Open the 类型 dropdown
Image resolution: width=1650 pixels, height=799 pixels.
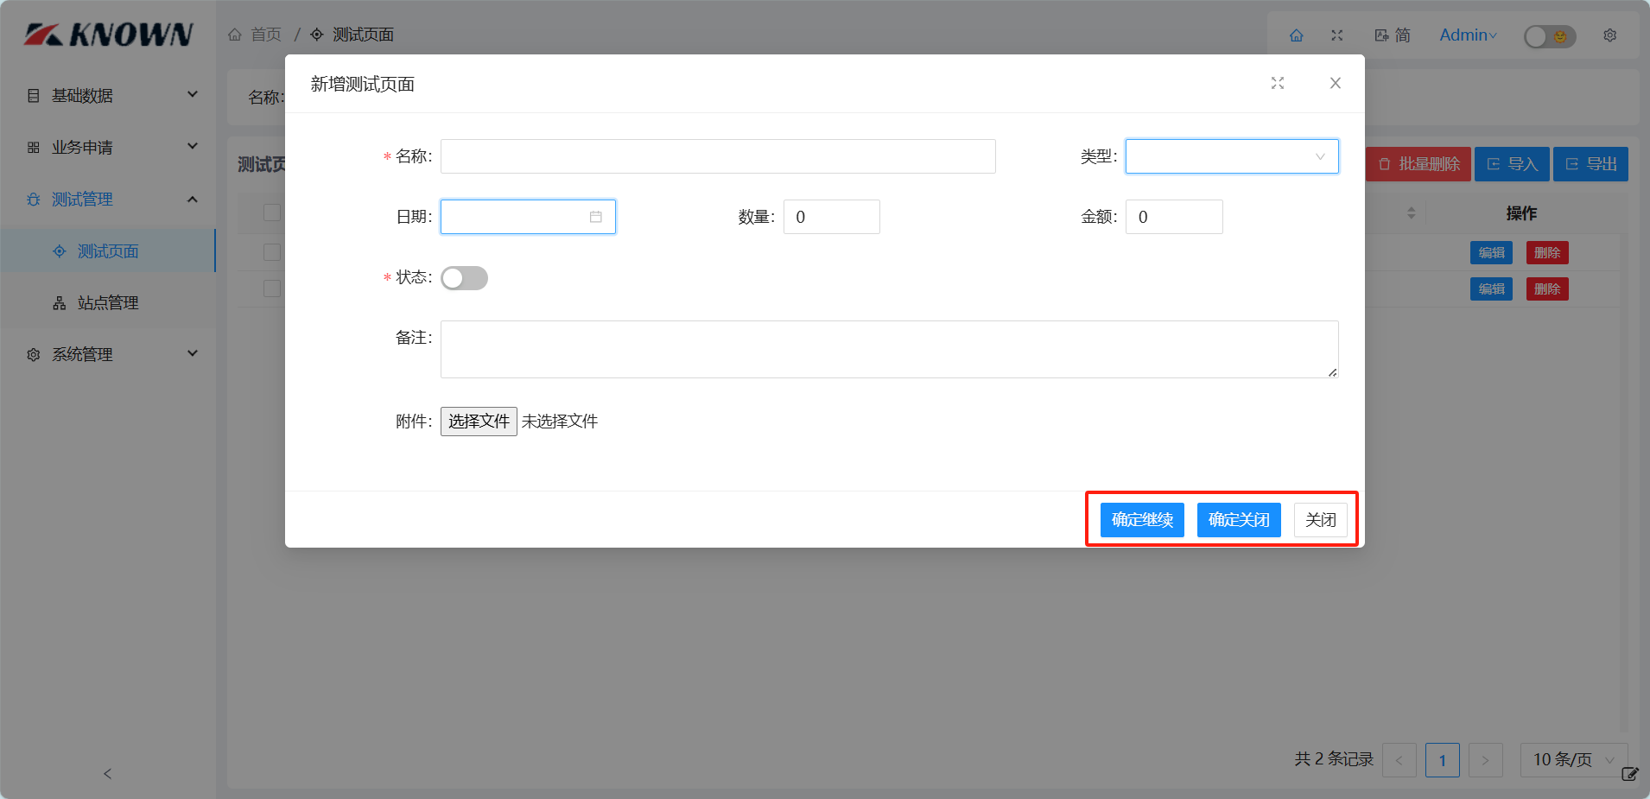pos(1232,156)
